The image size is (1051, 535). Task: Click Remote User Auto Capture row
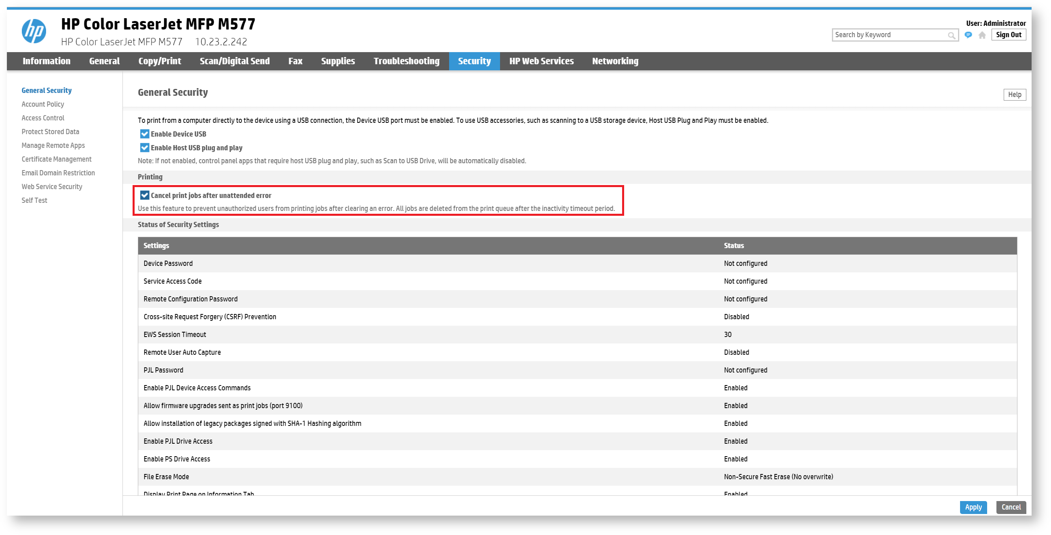[x=577, y=353]
